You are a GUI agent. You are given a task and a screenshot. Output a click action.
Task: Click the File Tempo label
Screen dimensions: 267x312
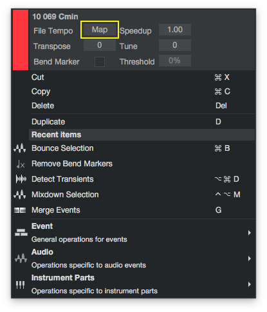pyautogui.click(x=53, y=31)
